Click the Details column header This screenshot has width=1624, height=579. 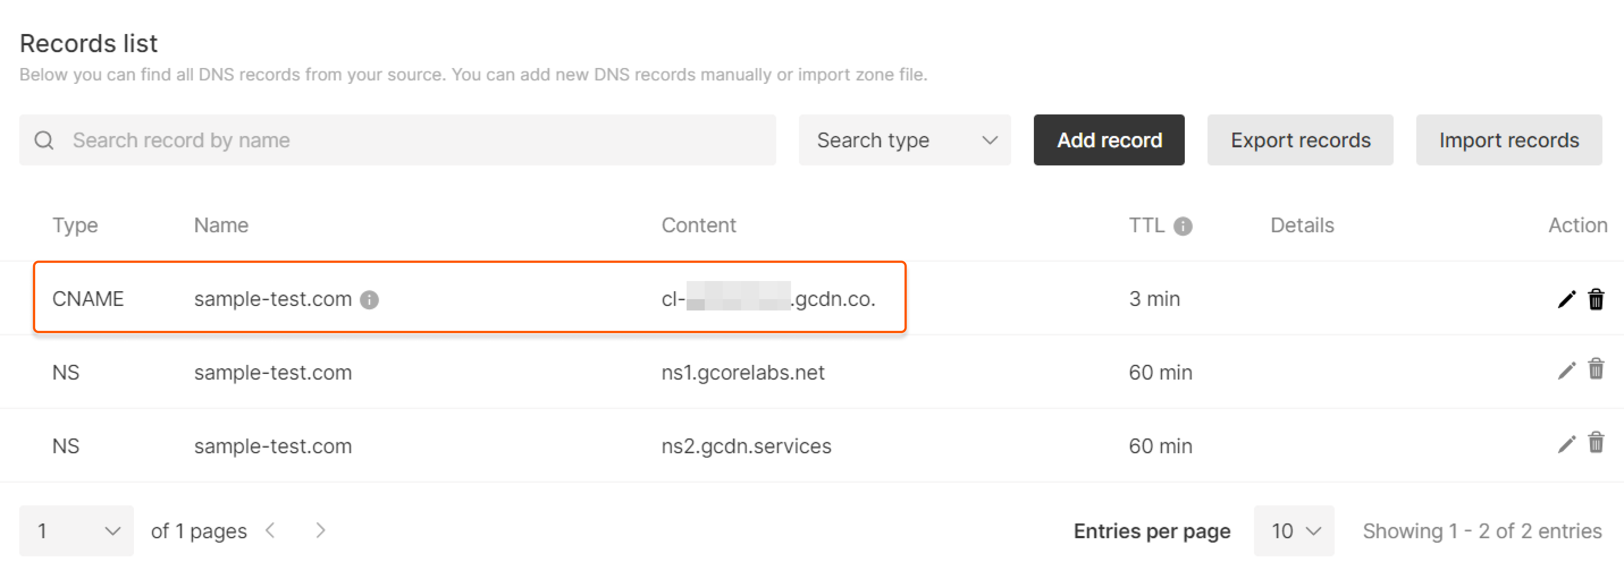pyautogui.click(x=1302, y=225)
